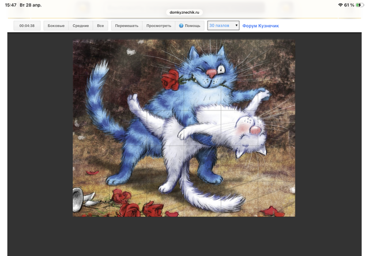Select the red rose in the cat's mouth
This screenshot has width=369, height=256.
170,80
